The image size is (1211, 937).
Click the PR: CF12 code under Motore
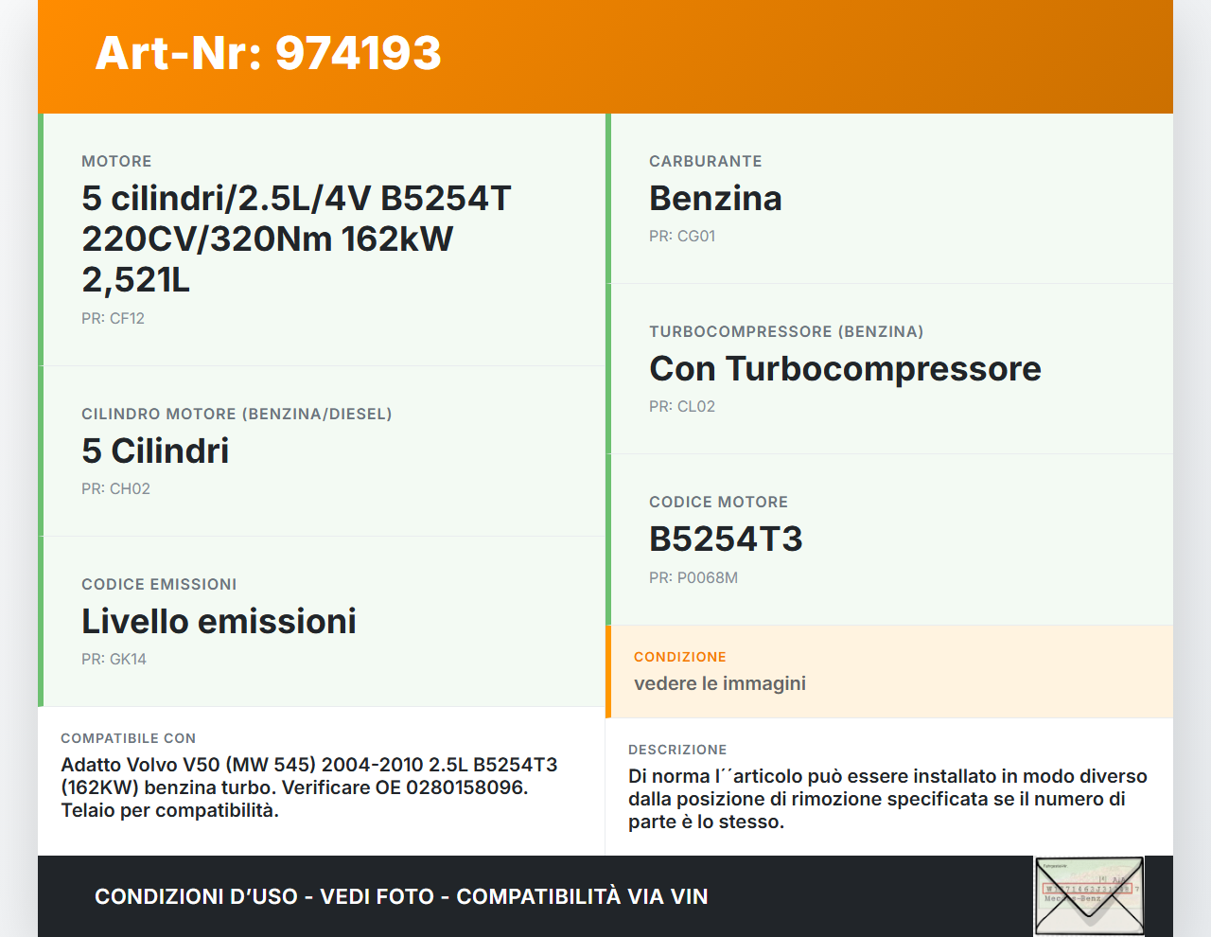(x=113, y=319)
